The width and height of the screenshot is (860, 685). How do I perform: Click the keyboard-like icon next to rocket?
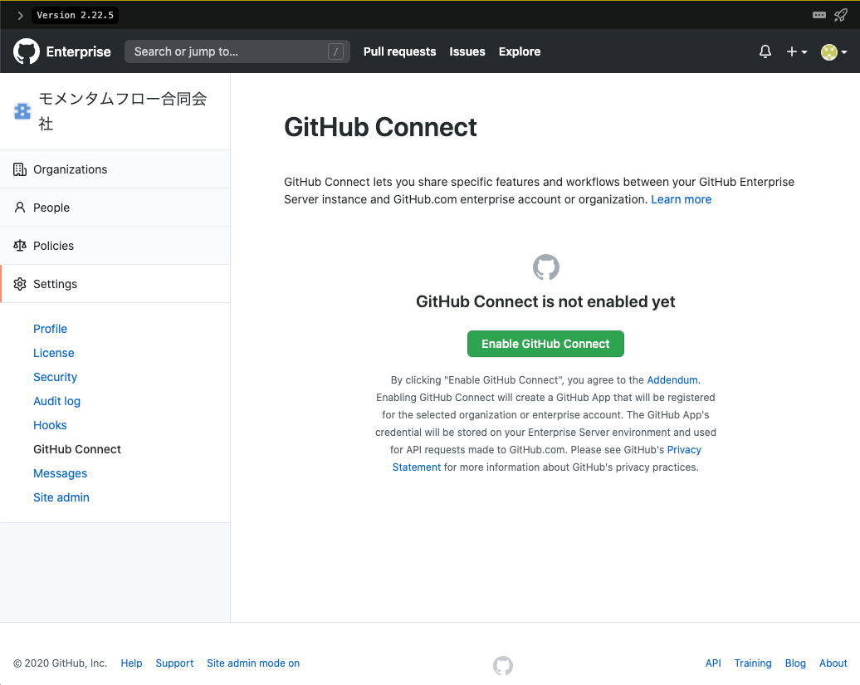[x=818, y=15]
